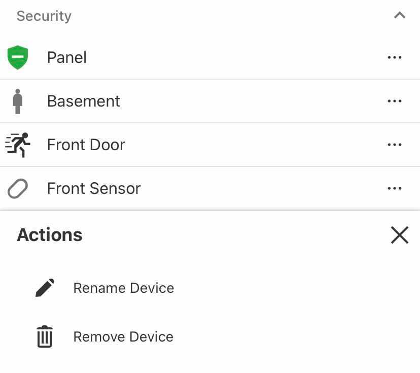
Task: Open more options for Front Sensor
Action: pos(394,188)
